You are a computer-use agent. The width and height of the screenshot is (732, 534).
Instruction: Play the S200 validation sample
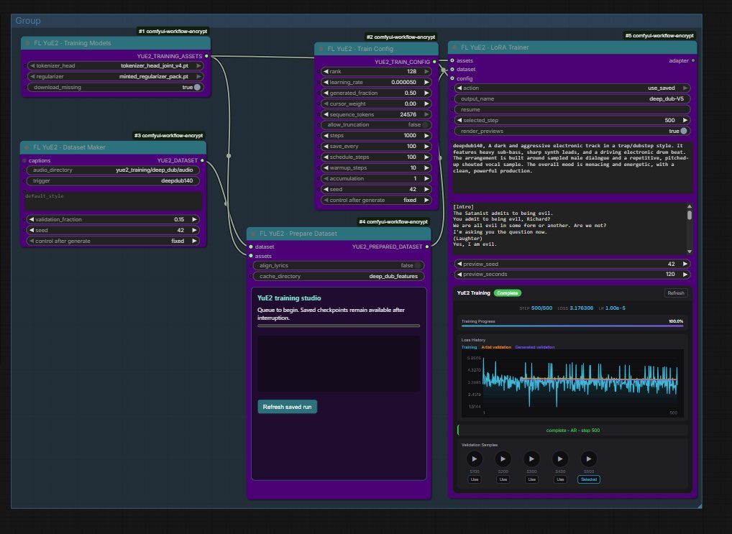503,459
